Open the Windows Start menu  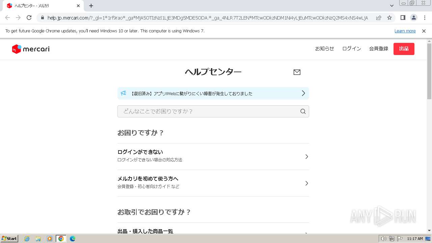[9, 239]
